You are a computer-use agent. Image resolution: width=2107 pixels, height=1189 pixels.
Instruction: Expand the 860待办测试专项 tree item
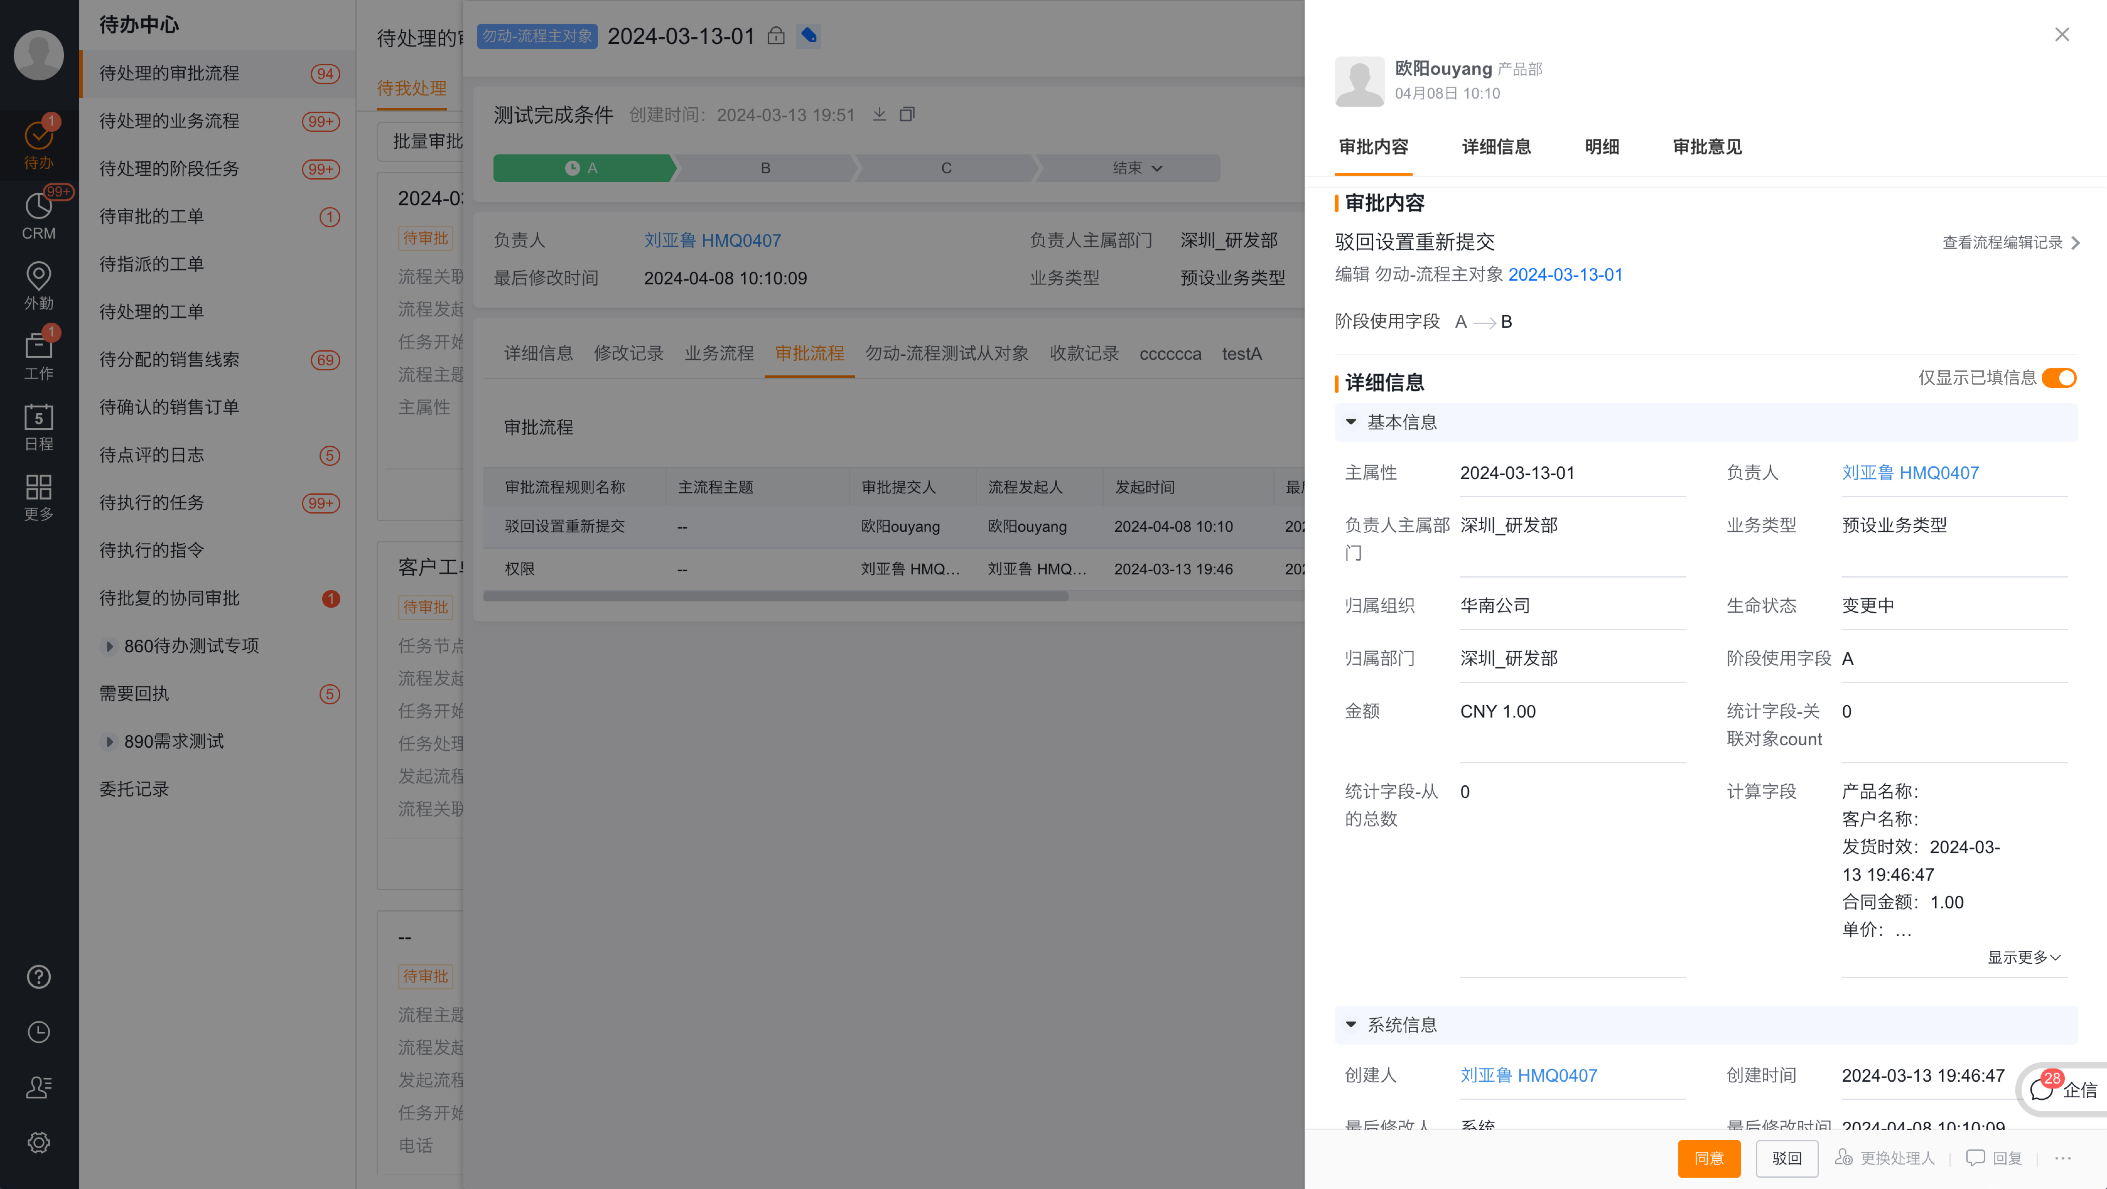pos(109,646)
